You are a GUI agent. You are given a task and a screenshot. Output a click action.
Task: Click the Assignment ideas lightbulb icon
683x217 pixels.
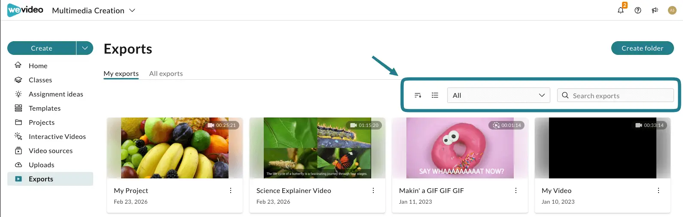pos(18,94)
